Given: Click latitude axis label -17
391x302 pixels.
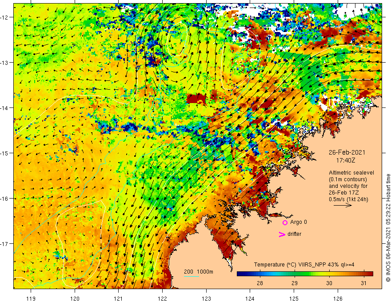Looking at the screenshot, I should 5,244.
